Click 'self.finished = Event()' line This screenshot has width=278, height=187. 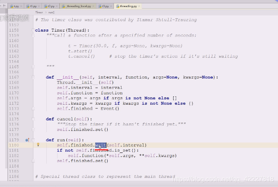[x=88, y=108]
